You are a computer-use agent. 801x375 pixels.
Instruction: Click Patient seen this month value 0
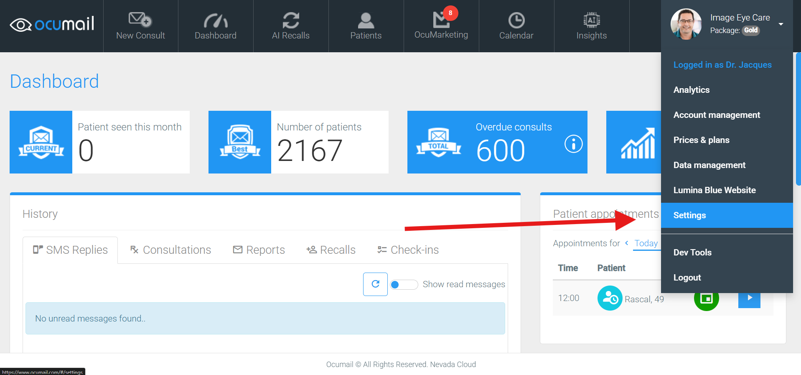86,151
